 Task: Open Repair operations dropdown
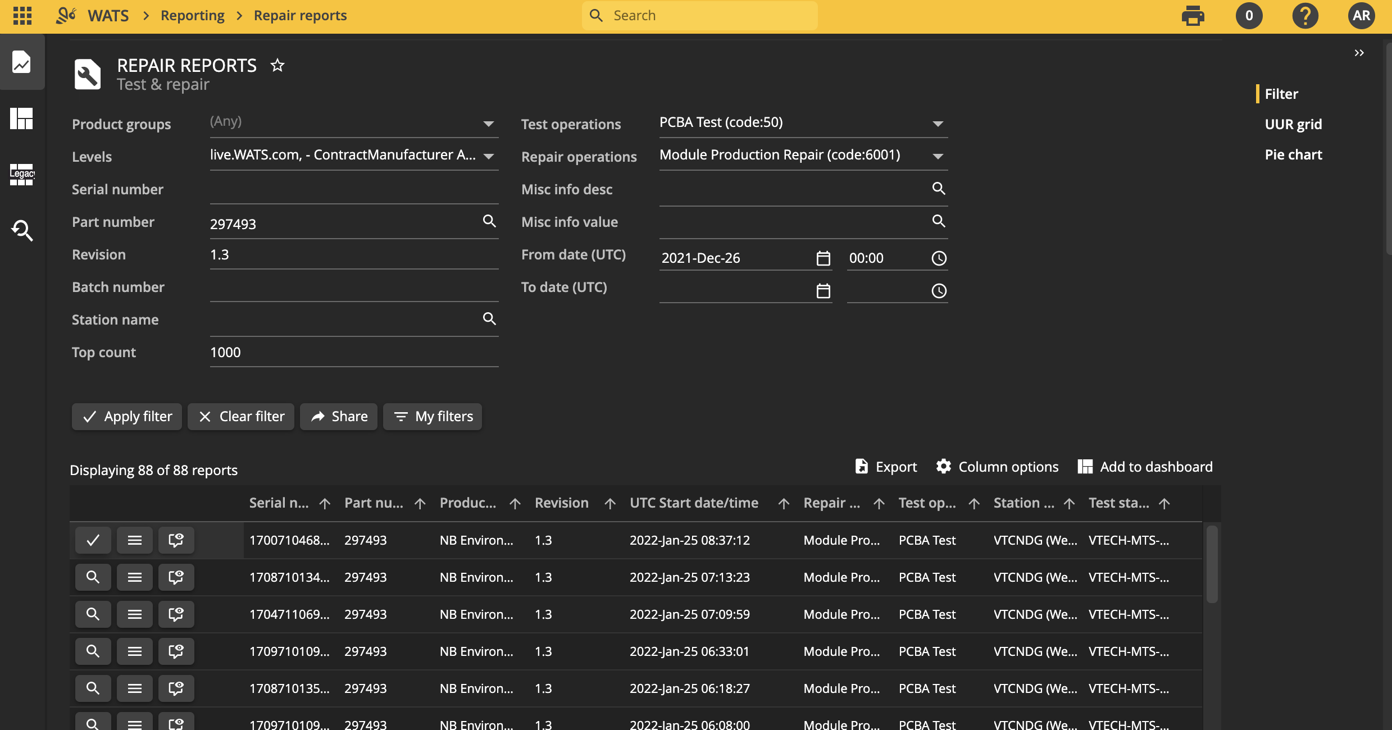coord(938,157)
